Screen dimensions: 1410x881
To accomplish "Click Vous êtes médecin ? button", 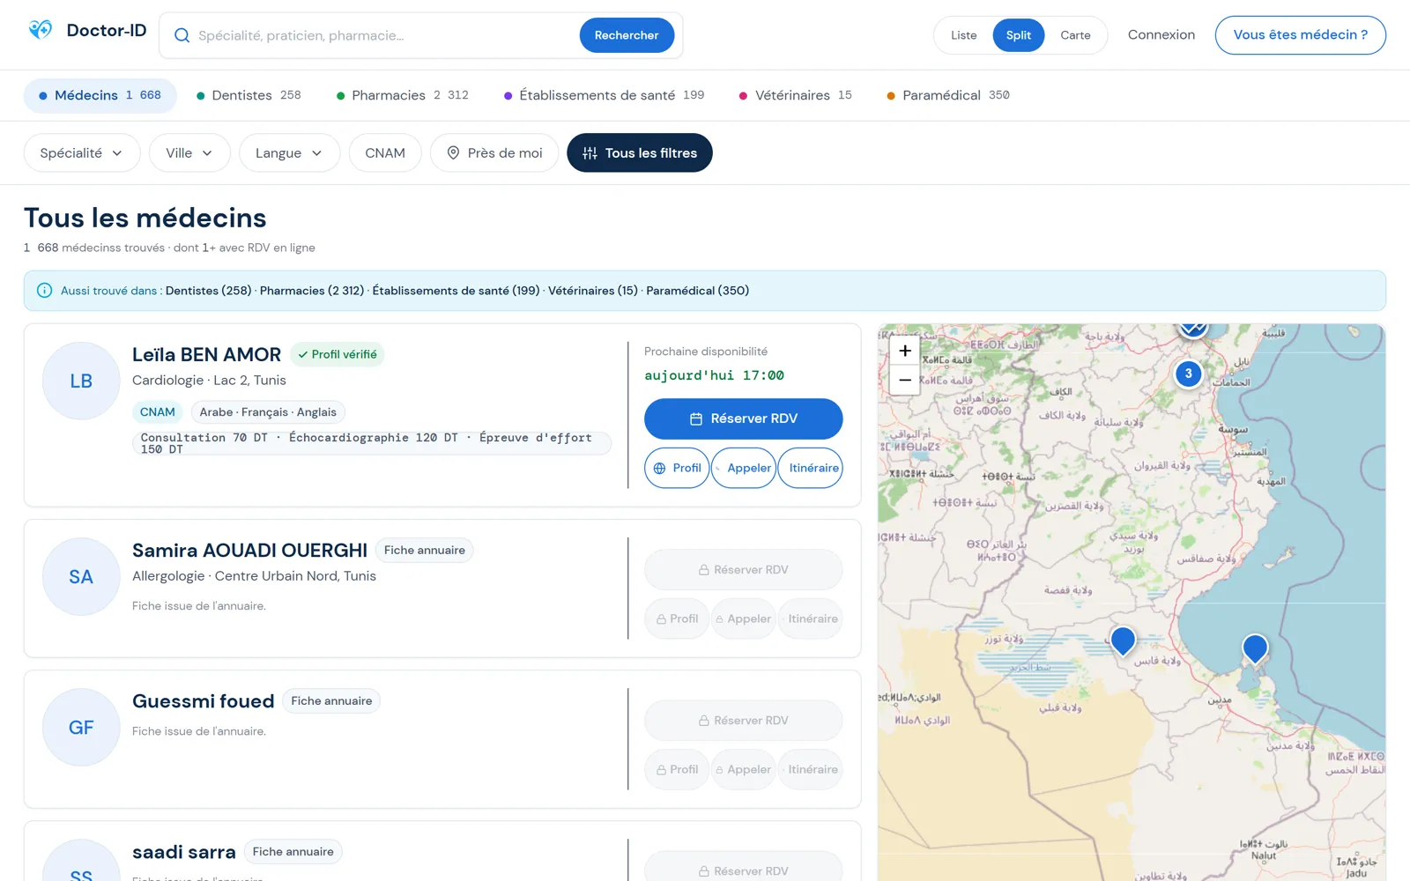I will coord(1301,35).
